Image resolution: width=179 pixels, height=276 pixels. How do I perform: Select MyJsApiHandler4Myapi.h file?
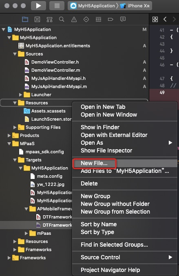(58, 78)
